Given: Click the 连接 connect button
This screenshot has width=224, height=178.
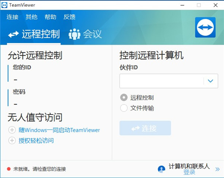Looking at the screenshot, I should (145, 128).
